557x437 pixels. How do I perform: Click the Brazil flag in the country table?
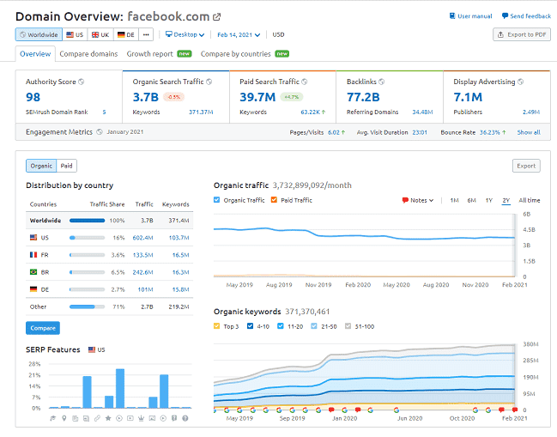pos(33,272)
